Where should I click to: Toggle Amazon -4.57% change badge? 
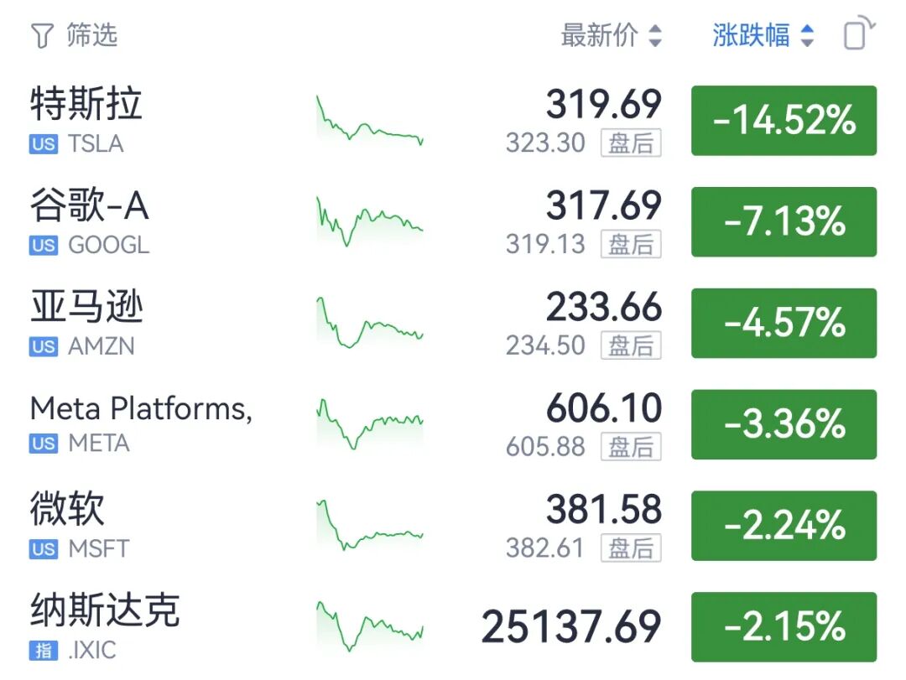tap(784, 323)
